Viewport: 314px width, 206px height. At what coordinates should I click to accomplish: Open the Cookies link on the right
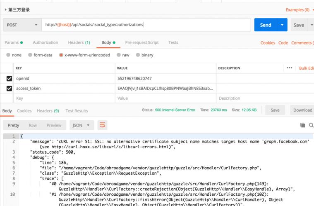point(268,43)
